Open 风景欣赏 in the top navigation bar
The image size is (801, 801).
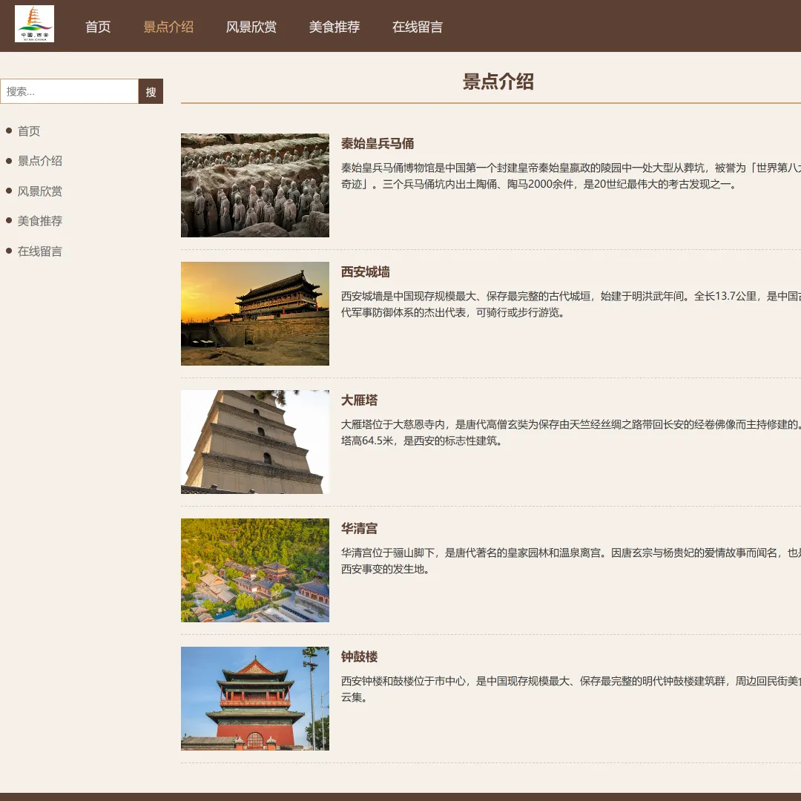pos(251,27)
